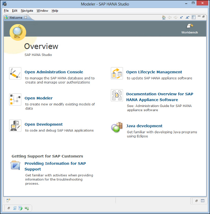This screenshot has width=210, height=214.
Task: Click 'to update SAP HANA appliance software' text
Action: click(x=159, y=78)
